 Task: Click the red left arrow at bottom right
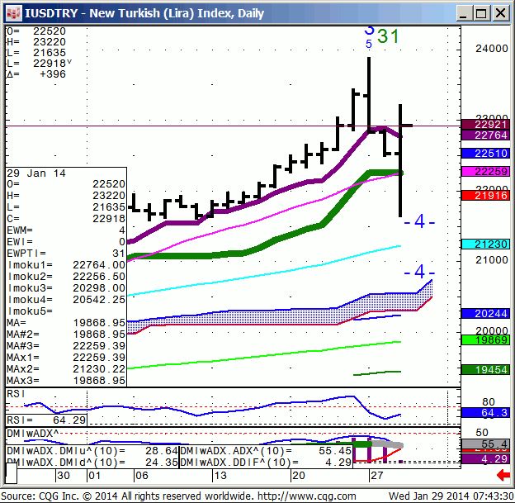pos(503,474)
